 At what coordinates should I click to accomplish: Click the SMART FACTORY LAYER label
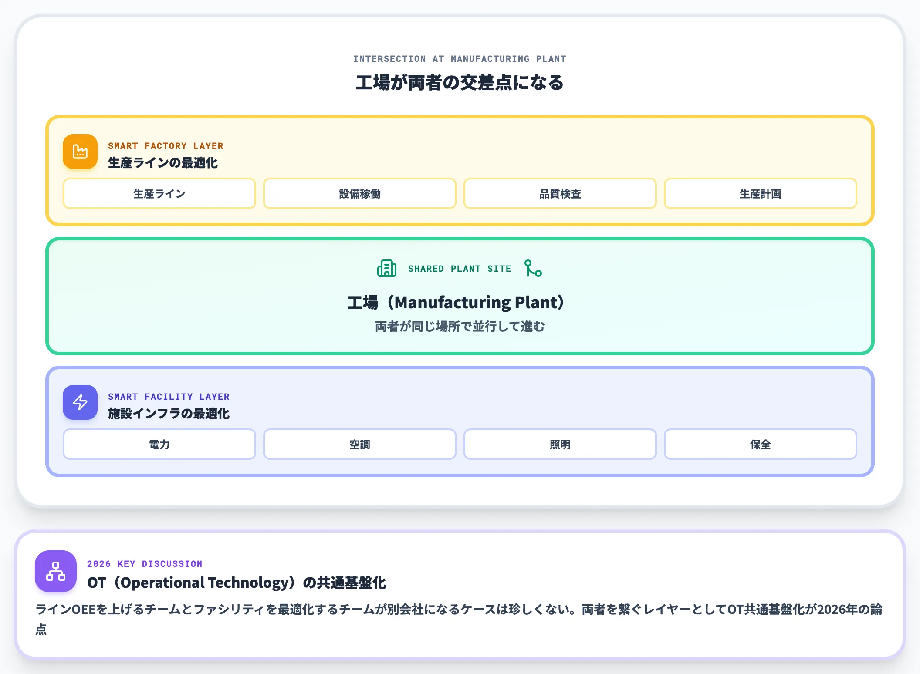(x=166, y=146)
